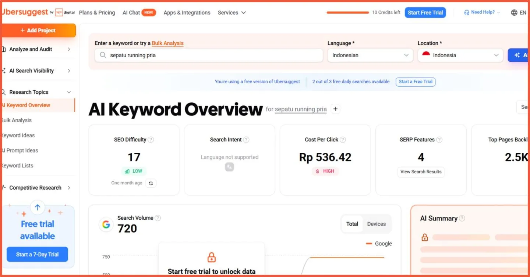This screenshot has width=530, height=277.
Task: Click the View Search Results button
Action: point(421,172)
